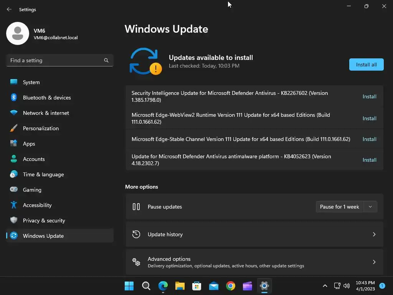Install Edge-WebView2 Runtime update
393x295 pixels.
370,118
